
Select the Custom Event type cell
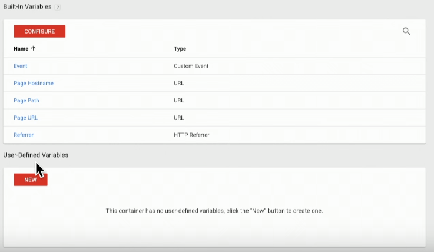click(x=191, y=66)
